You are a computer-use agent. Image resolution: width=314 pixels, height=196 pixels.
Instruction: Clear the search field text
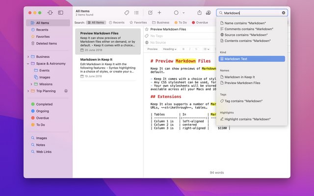pyautogui.click(x=284, y=13)
